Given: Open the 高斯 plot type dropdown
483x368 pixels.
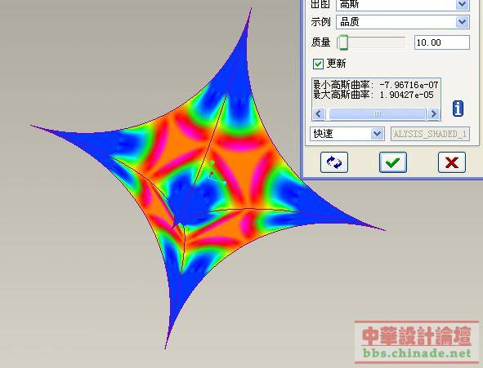Looking at the screenshot, I should (x=403, y=5).
